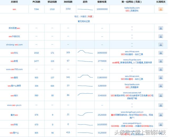Click keyword link seo培训

[x=14, y=95]
